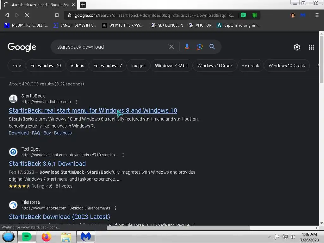Open the volume control in system tray
Image resolution: width=324 pixels, height=243 pixels.
point(293,237)
